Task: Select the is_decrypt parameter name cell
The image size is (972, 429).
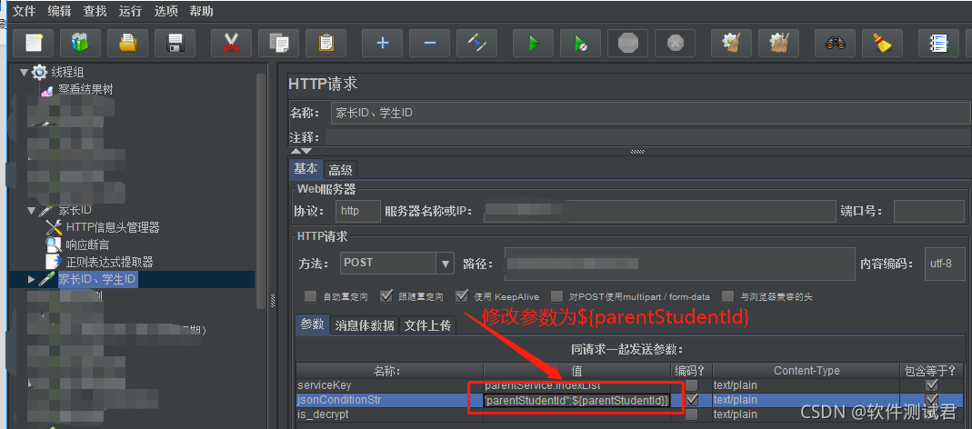Action: coord(388,414)
